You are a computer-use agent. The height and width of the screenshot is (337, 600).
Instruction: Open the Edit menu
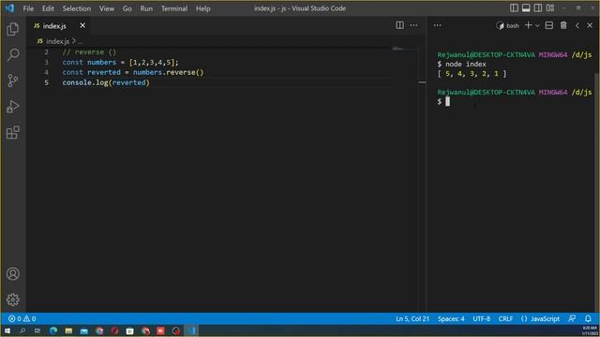point(48,8)
